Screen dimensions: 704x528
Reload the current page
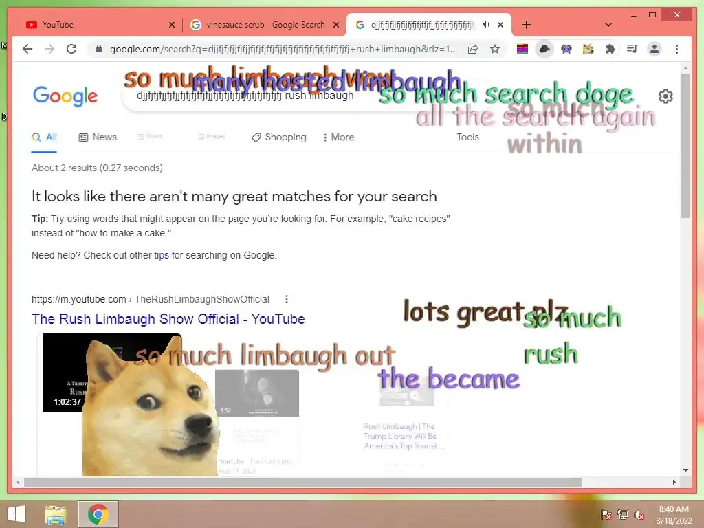71,49
